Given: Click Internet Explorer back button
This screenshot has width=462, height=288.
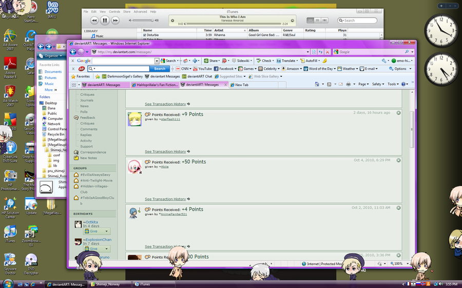Looking at the screenshot, I should [x=73, y=52].
